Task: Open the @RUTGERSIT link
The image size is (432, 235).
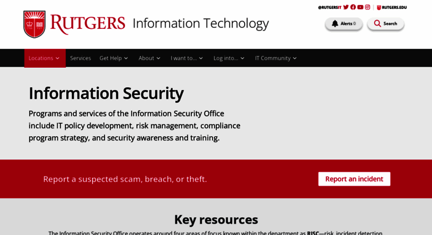Action: [x=330, y=7]
